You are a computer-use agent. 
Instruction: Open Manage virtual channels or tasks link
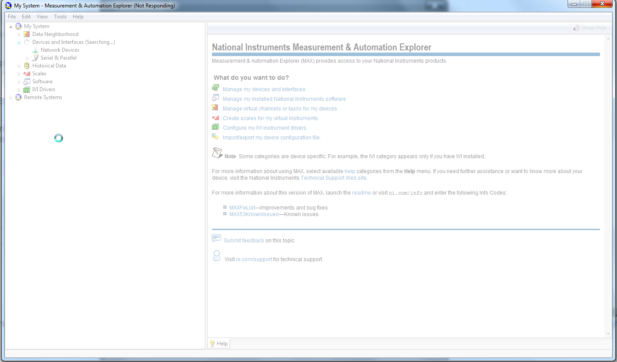[280, 109]
